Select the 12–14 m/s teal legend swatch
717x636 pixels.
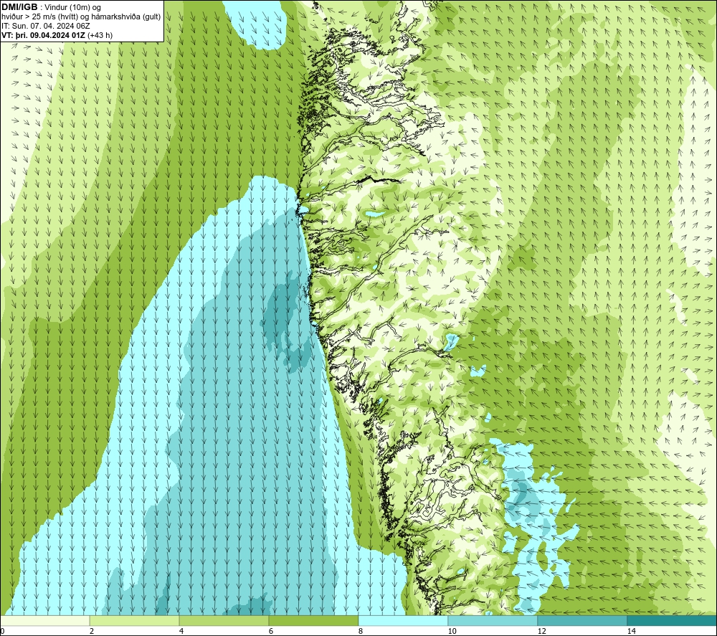tap(582, 620)
